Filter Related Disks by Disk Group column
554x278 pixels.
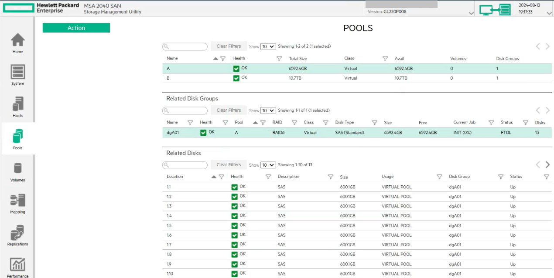(x=501, y=177)
